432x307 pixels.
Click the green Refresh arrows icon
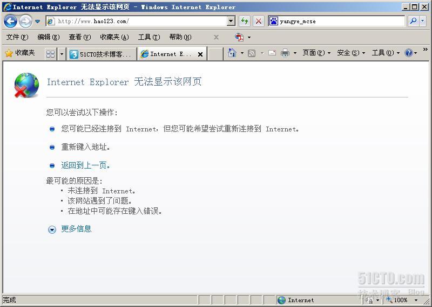(245, 21)
